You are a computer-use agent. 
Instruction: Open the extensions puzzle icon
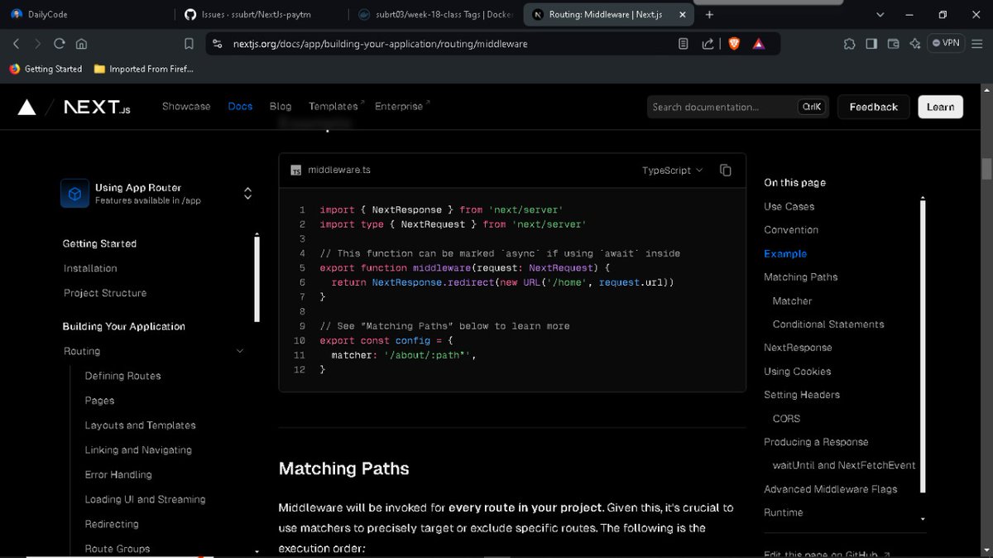[x=850, y=44]
